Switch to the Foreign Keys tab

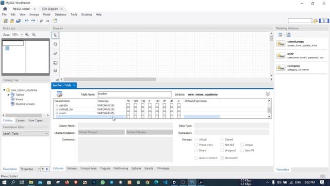[88, 168]
